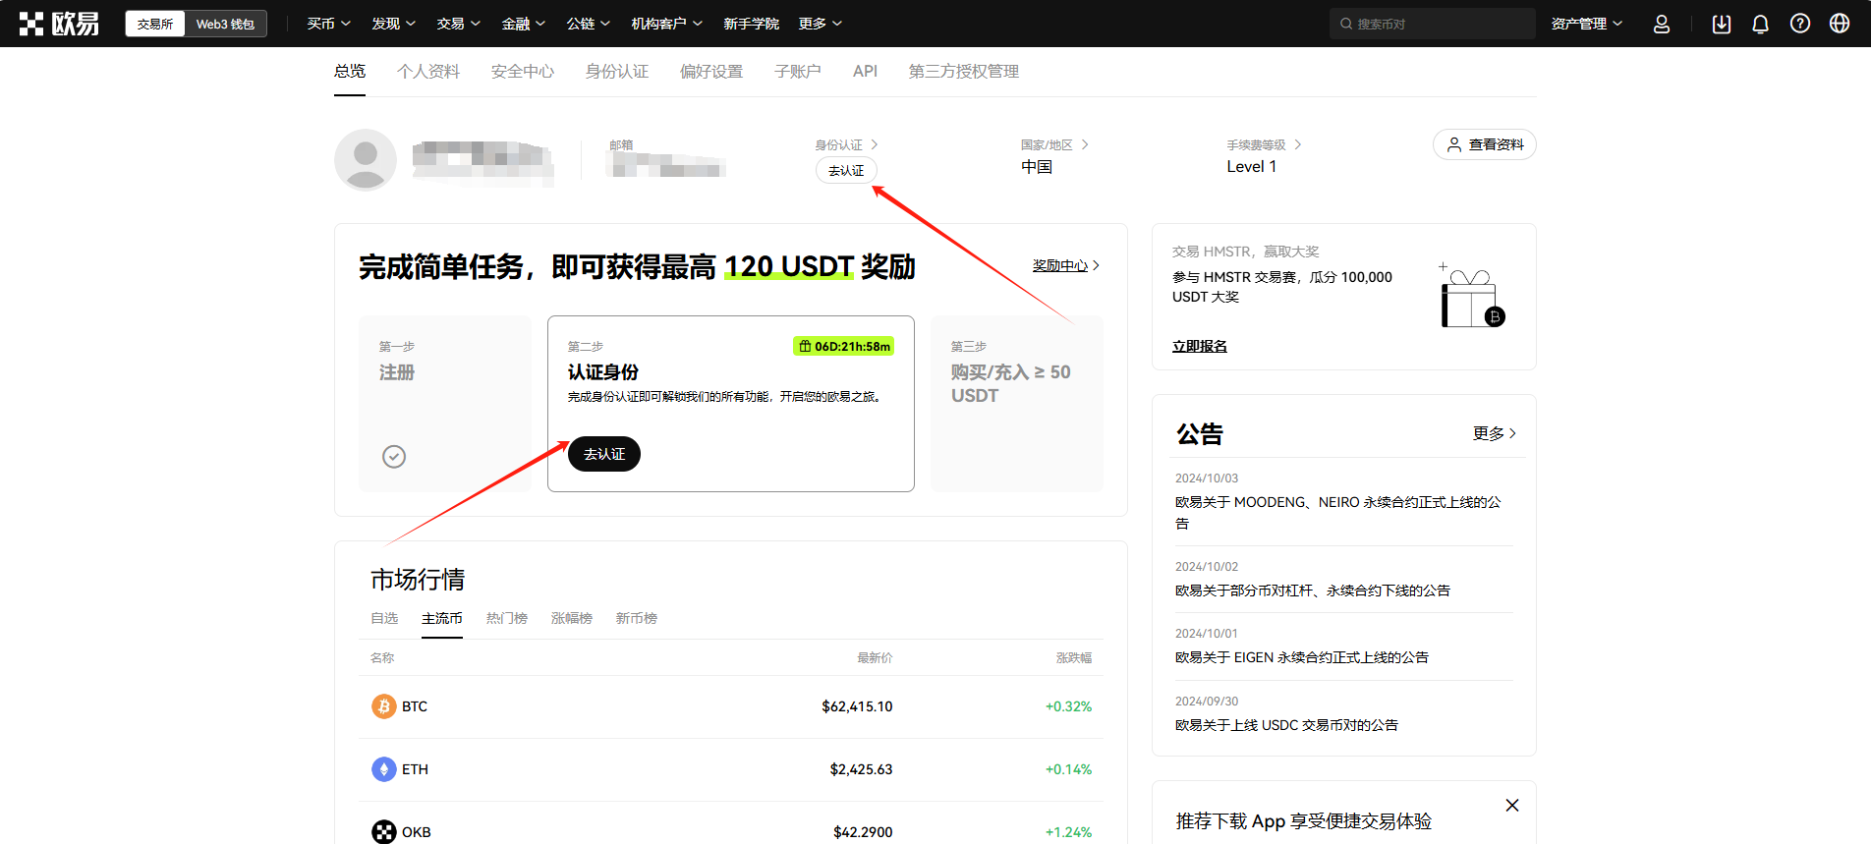The width and height of the screenshot is (1871, 844).
Task: Close the app download recommendation banner
Action: pyautogui.click(x=1512, y=806)
